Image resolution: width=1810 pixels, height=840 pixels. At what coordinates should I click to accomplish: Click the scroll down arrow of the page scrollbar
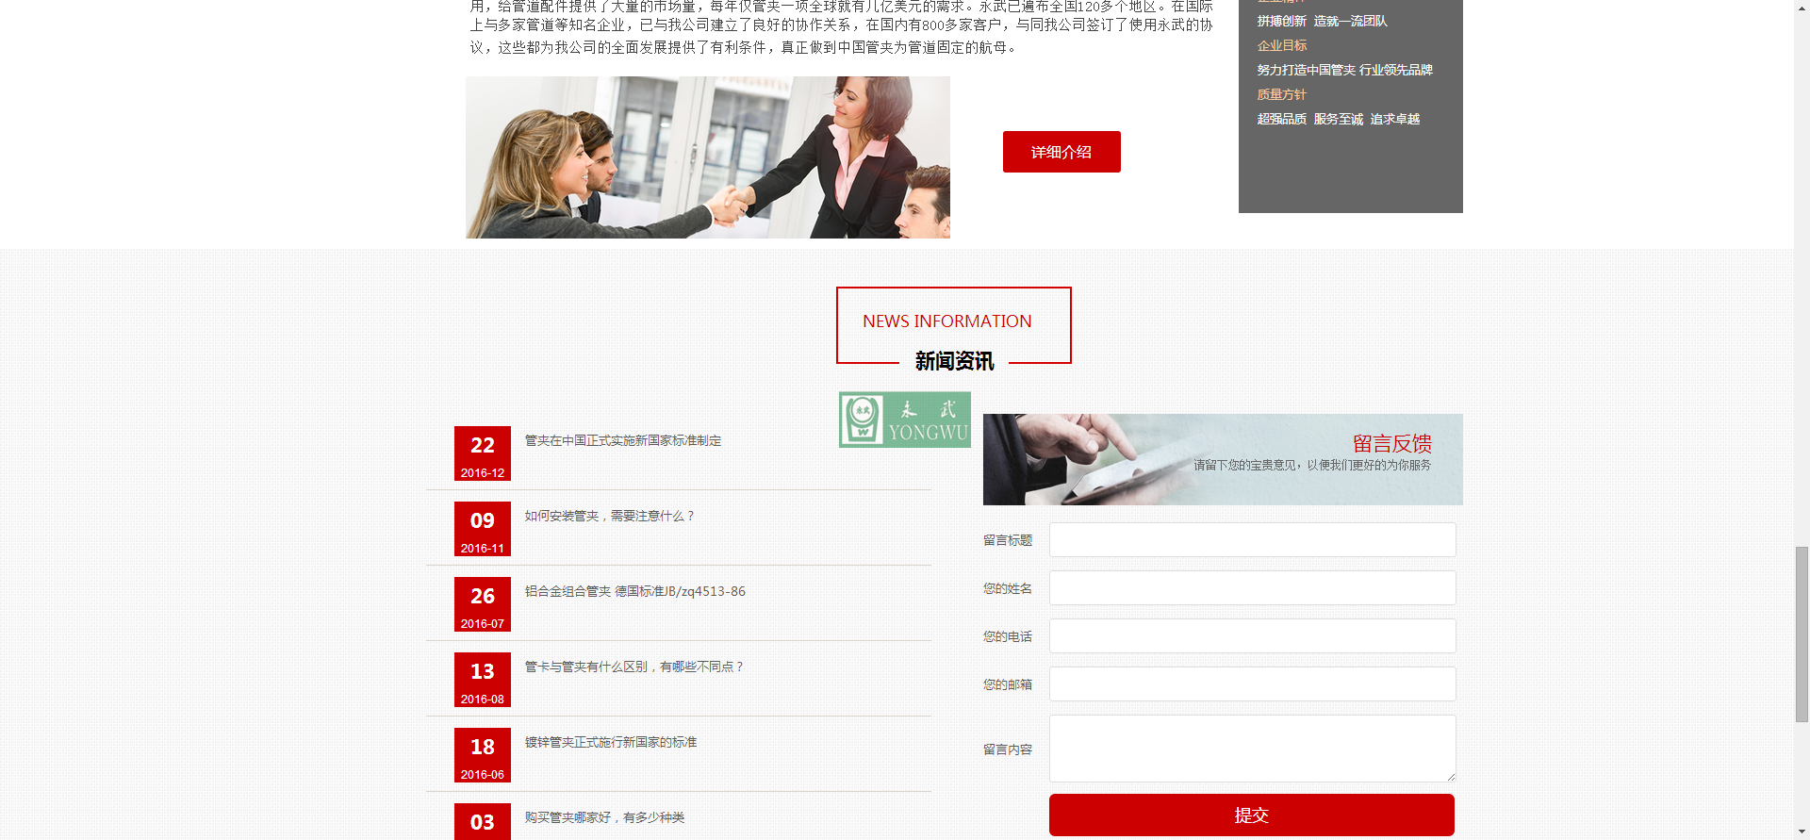pyautogui.click(x=1802, y=832)
